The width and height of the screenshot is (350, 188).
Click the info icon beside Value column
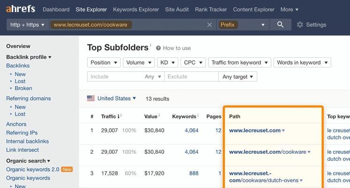tap(159, 115)
